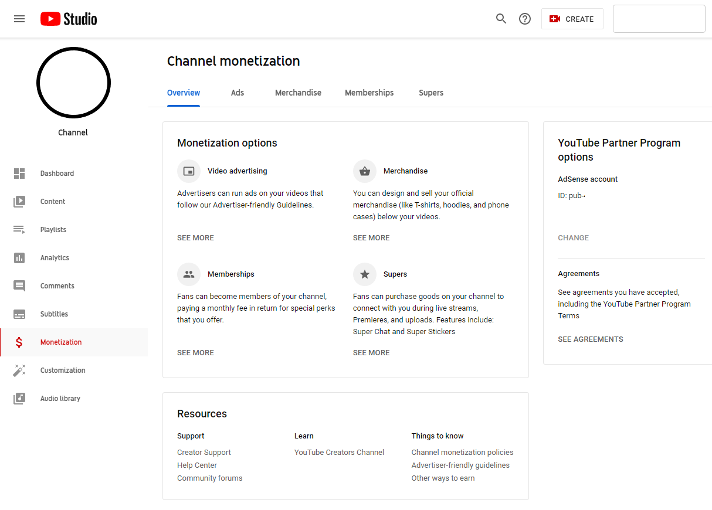The image size is (712, 510).
Task: Open the Creator Support link
Action: click(x=204, y=453)
